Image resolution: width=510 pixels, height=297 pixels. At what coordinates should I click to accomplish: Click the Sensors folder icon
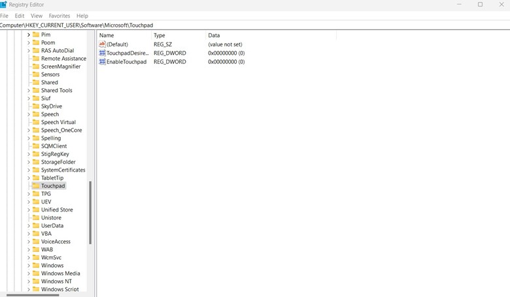click(36, 74)
